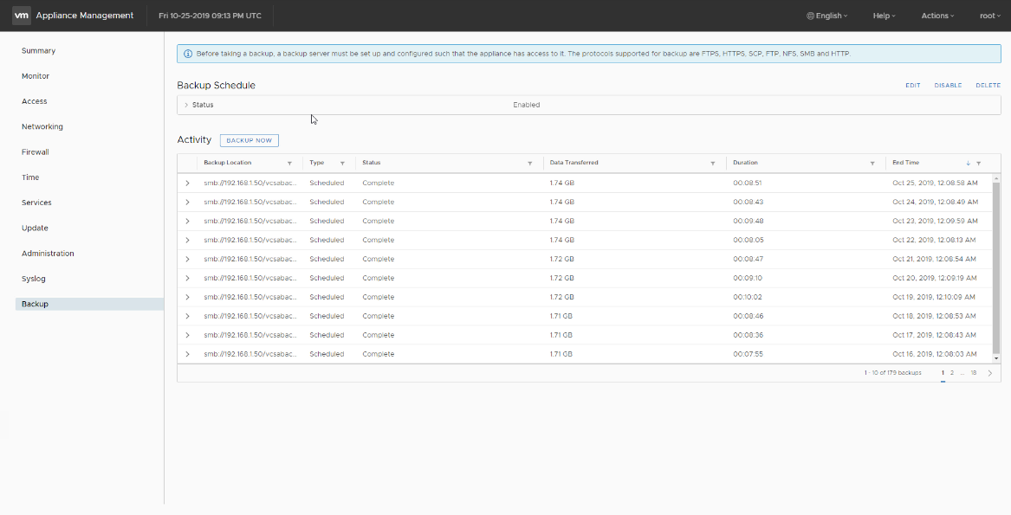Click DELETE for the backup schedule
The height and width of the screenshot is (515, 1011).
988,85
